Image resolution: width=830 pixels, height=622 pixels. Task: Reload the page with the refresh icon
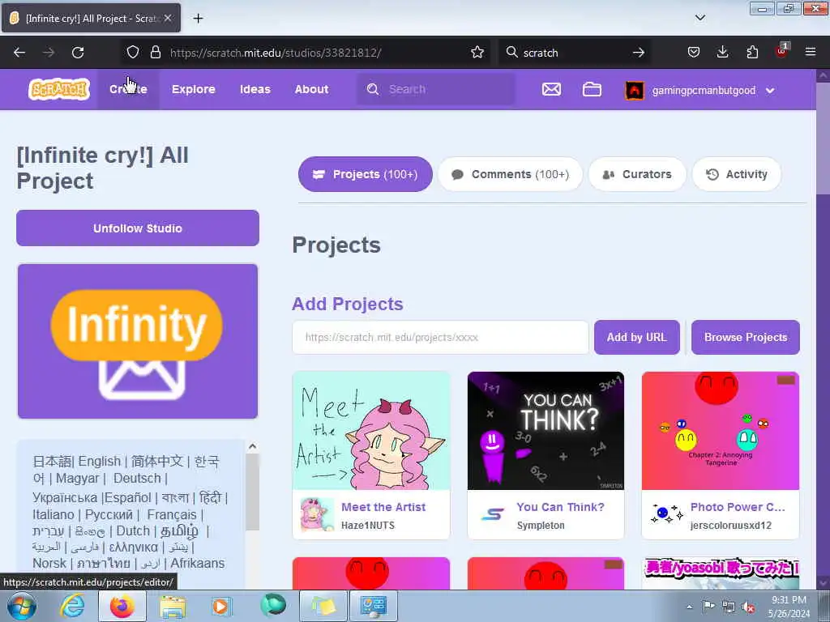point(78,53)
